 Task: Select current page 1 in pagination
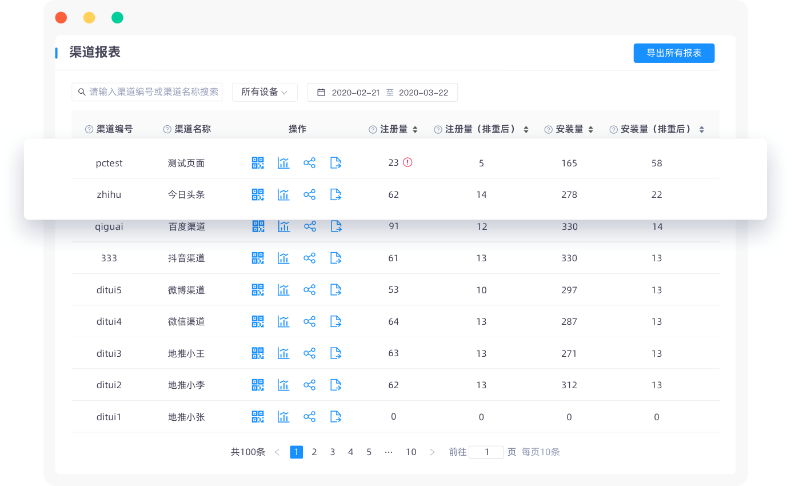297,452
